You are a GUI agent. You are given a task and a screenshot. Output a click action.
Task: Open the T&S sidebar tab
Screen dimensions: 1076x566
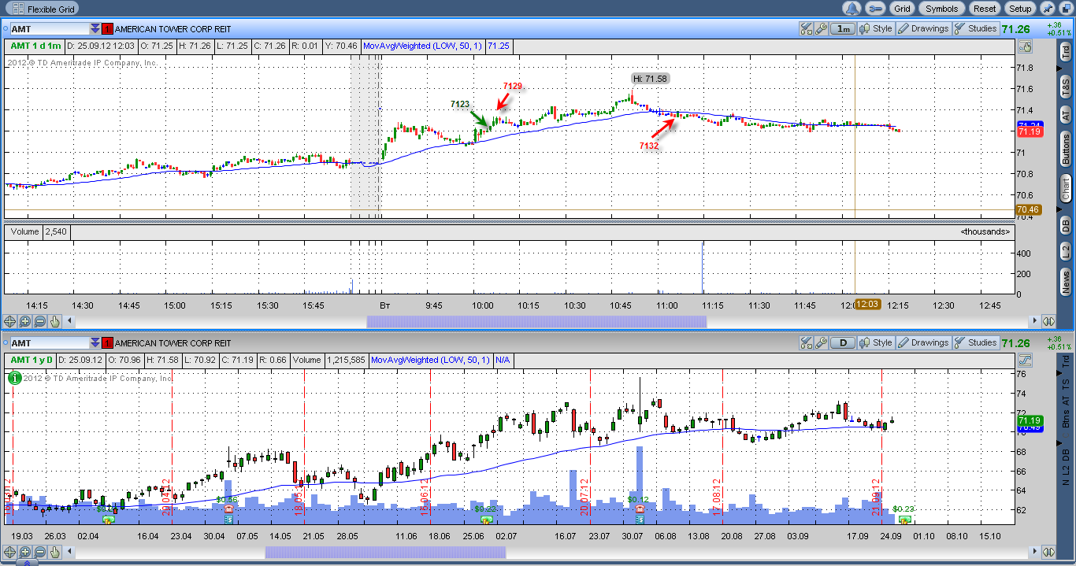1066,86
